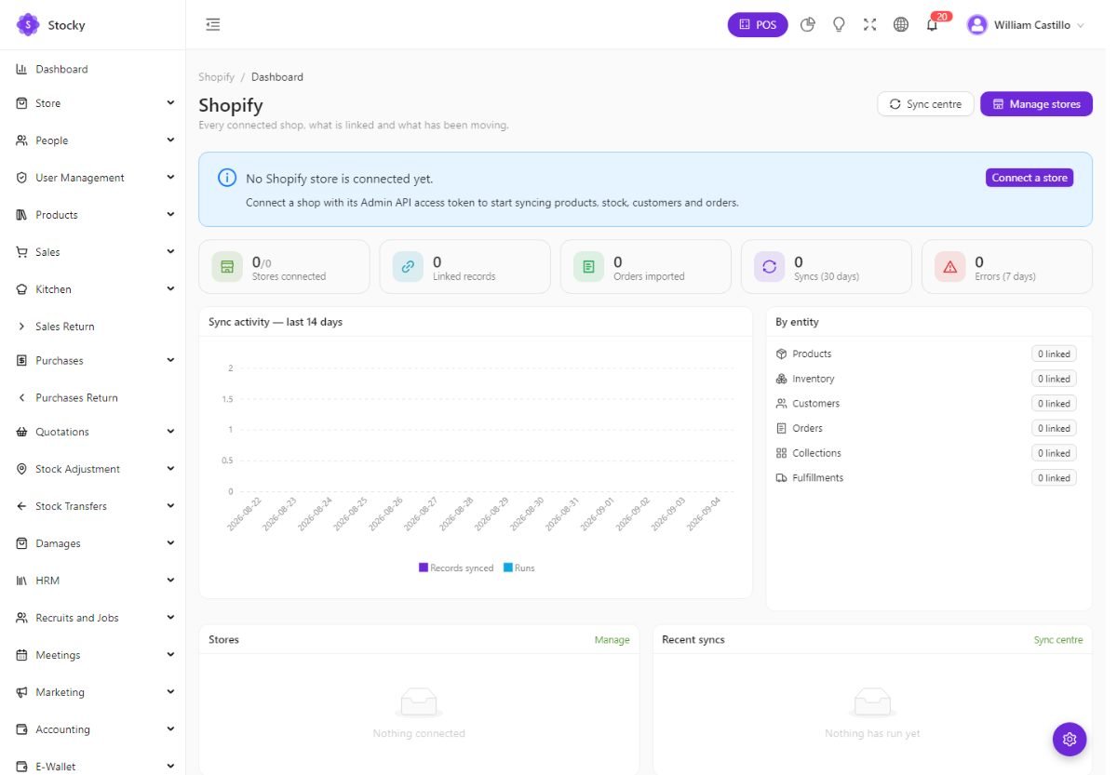Open the language globe icon
Screen dimensions: 1117x775
[900, 25]
